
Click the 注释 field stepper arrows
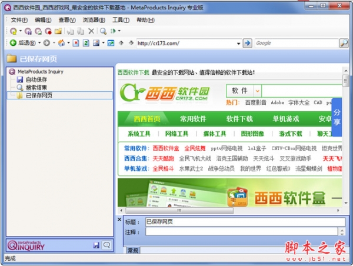click(342, 231)
